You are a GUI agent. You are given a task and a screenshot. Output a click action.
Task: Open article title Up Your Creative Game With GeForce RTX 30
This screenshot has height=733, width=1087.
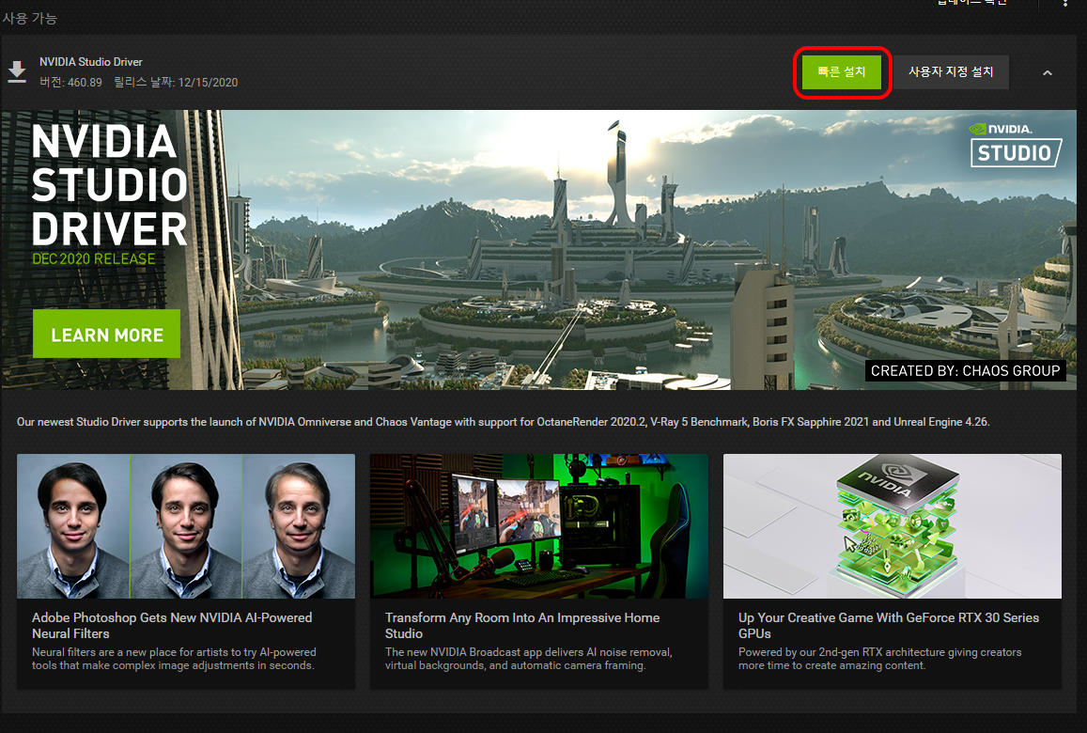coord(888,626)
